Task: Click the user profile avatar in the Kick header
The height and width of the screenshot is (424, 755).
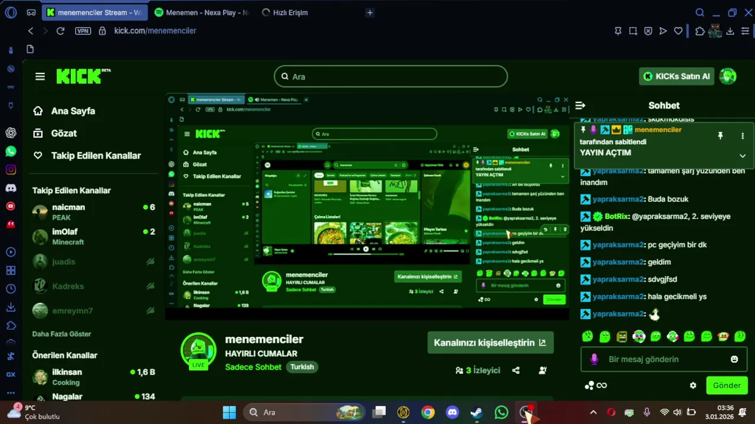Action: [728, 76]
